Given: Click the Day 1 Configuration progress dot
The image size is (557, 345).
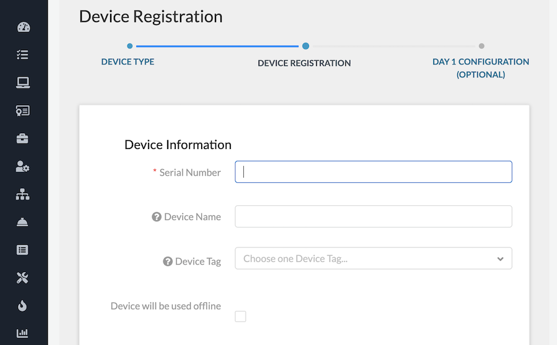Looking at the screenshot, I should [x=481, y=46].
